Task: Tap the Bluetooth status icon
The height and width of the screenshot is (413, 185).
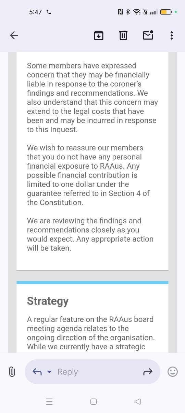Action: (128, 12)
